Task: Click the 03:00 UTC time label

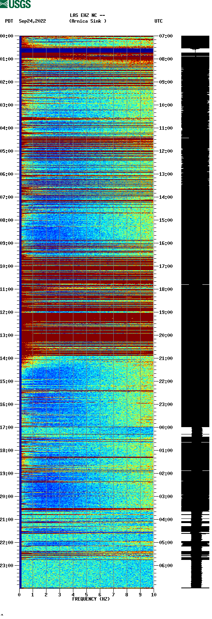Action: (166, 497)
